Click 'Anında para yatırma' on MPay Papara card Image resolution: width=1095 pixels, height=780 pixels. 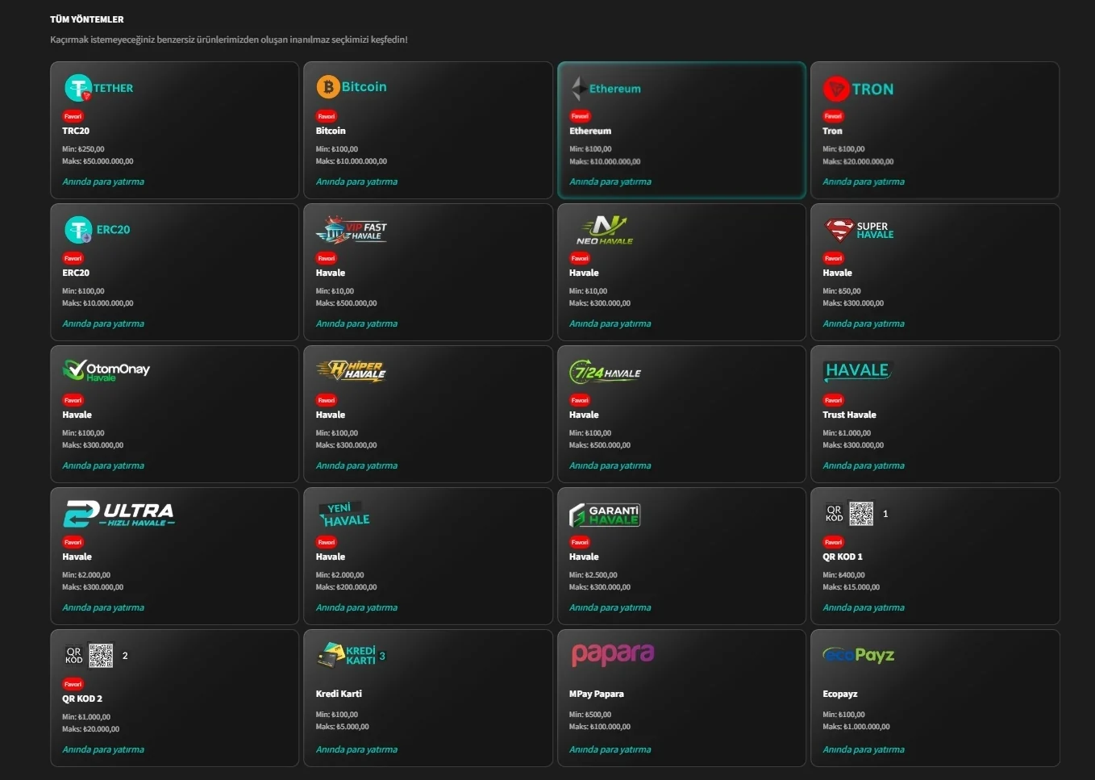[x=610, y=749]
